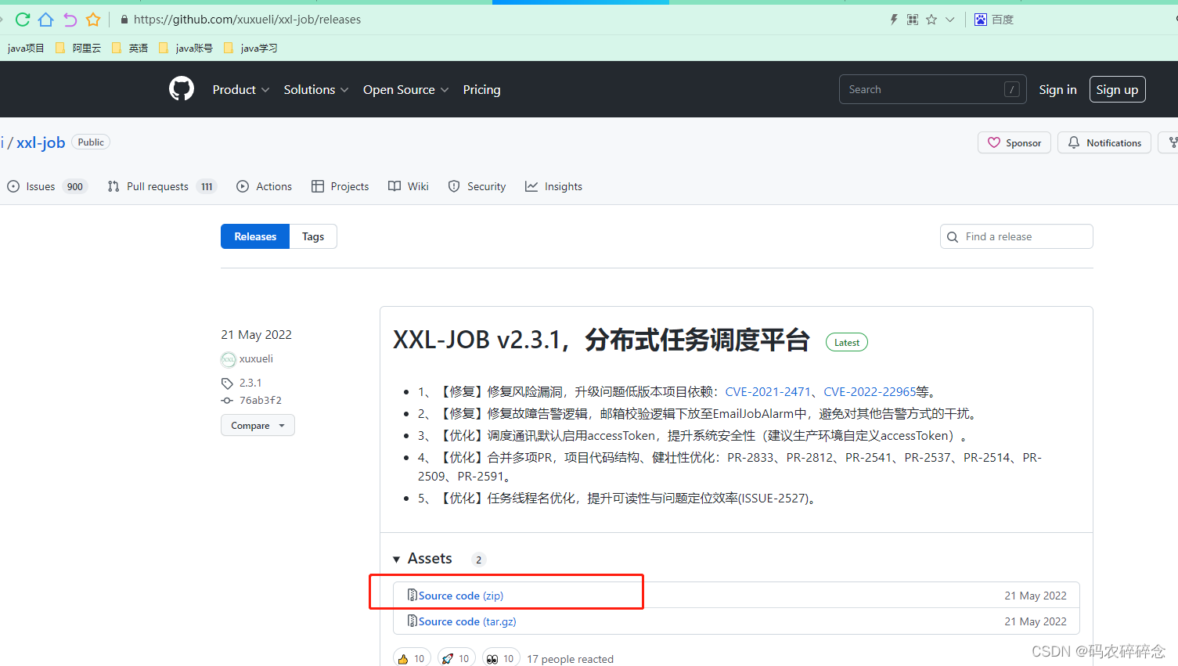The height and width of the screenshot is (666, 1178).
Task: Click the eyes reaction
Action: 501,658
